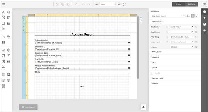This screenshot has width=208, height=112.
Task: Select the Cross-band Line tool
Action: pos(9,80)
